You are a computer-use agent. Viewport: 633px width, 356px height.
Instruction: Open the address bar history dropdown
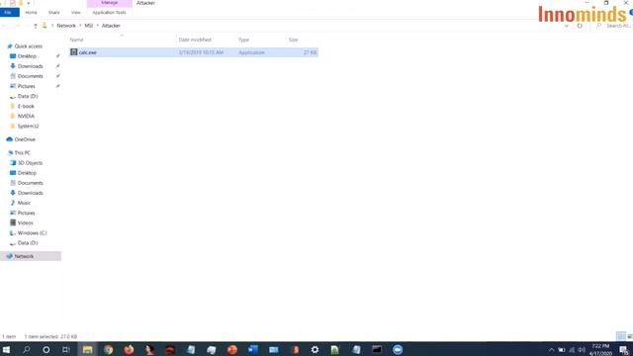coord(567,26)
